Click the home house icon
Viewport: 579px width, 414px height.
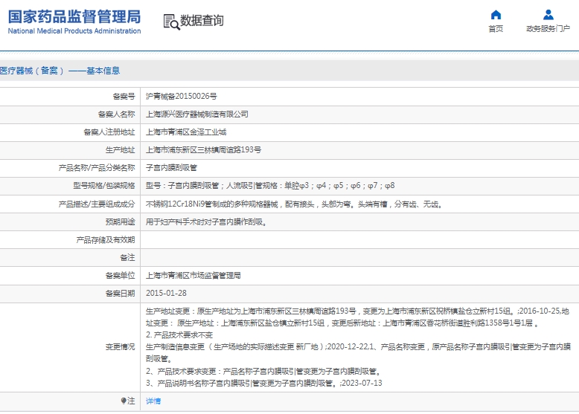pos(496,15)
